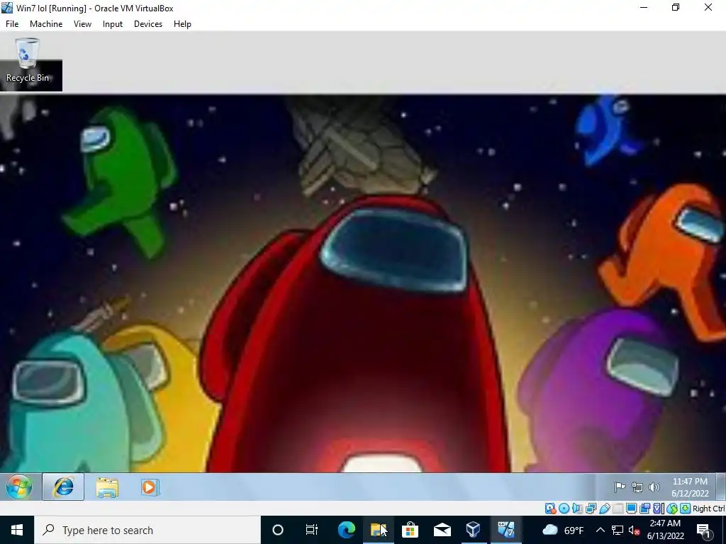The height and width of the screenshot is (544, 726).
Task: Click the Type here to search box
Action: (147, 530)
